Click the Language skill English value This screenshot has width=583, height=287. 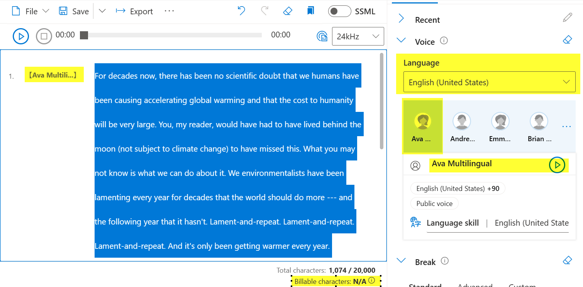(x=532, y=223)
